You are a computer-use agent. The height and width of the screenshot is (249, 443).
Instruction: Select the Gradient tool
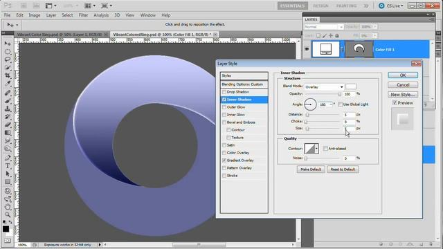[8, 132]
